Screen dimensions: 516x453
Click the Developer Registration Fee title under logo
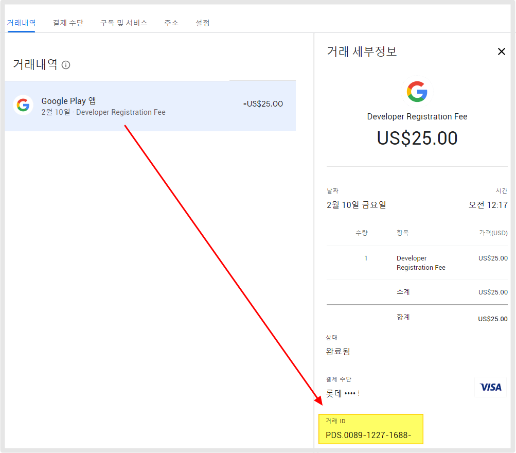tap(417, 116)
